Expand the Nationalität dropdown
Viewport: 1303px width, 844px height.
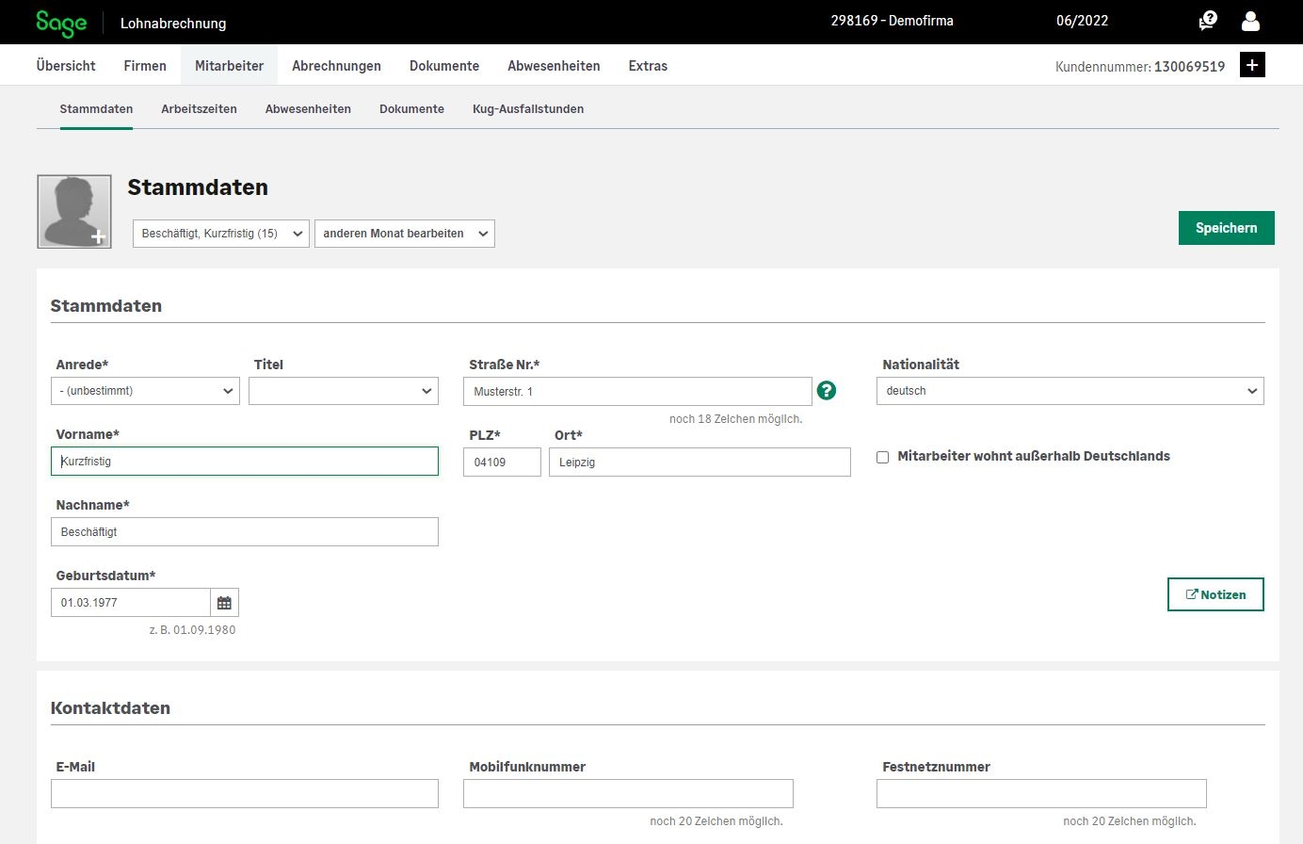tap(1070, 391)
